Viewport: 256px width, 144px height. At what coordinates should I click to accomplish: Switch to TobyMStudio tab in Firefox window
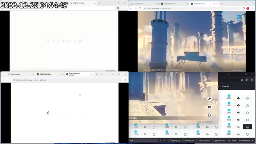[x=20, y=74]
